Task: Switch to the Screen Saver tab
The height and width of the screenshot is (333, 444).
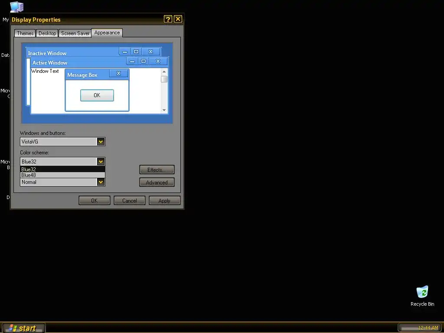Action: (75, 33)
